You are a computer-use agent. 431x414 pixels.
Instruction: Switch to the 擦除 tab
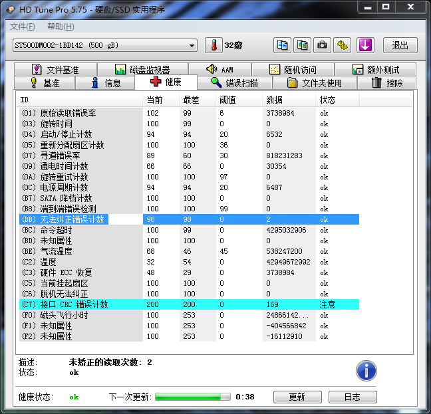click(x=387, y=82)
